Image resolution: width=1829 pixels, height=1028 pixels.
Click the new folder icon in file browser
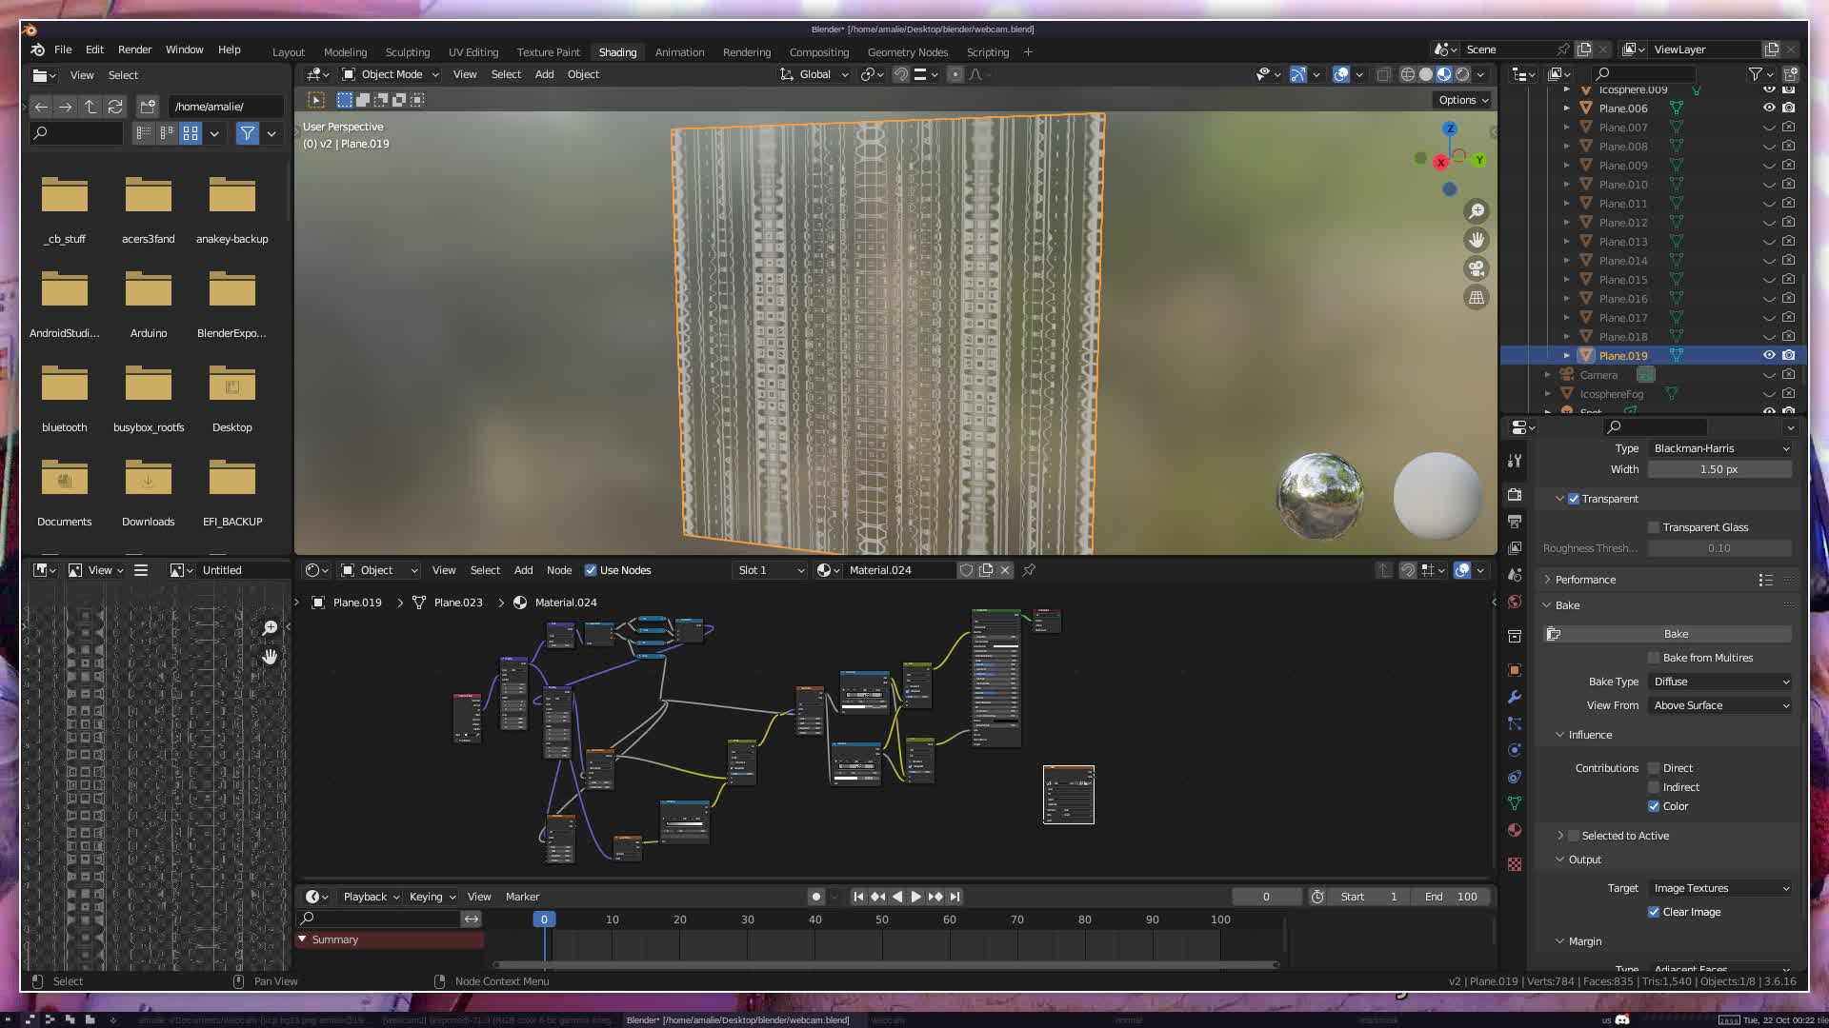tap(148, 107)
